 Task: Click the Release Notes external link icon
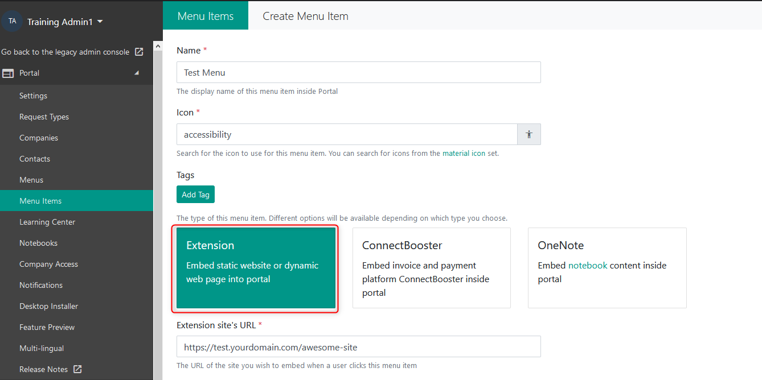77,369
